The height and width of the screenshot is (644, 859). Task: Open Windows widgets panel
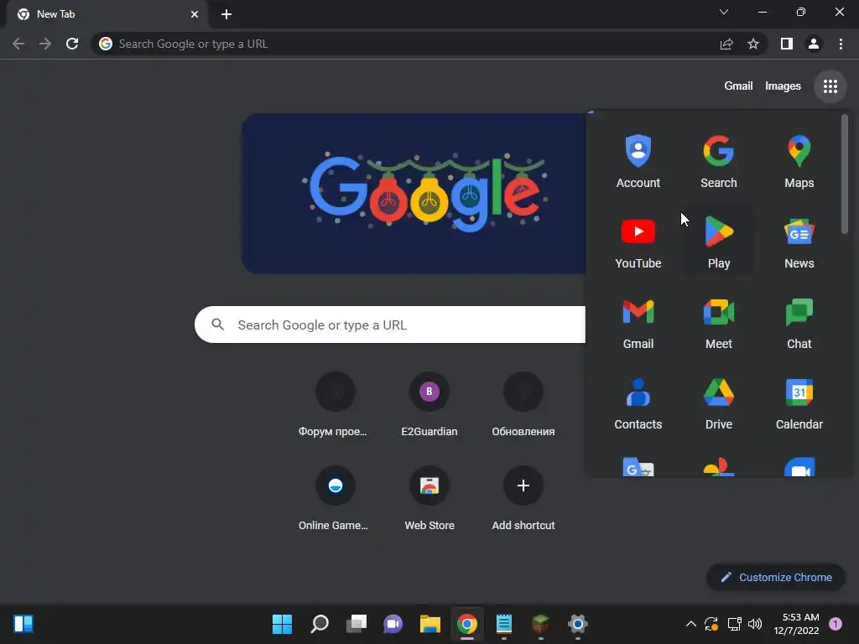click(23, 624)
